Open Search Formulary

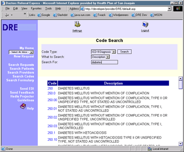pyautogui.click(x=20, y=80)
